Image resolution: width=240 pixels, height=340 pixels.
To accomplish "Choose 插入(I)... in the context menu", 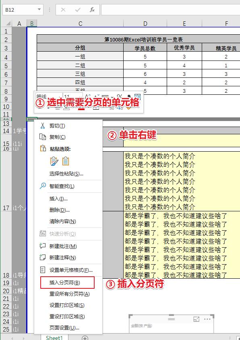I will [x=68, y=198].
